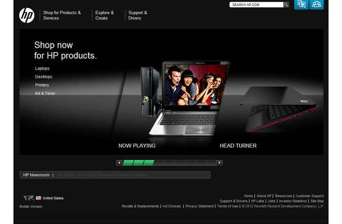Open Explore & Create menu
342x224 pixels.
[104, 15]
